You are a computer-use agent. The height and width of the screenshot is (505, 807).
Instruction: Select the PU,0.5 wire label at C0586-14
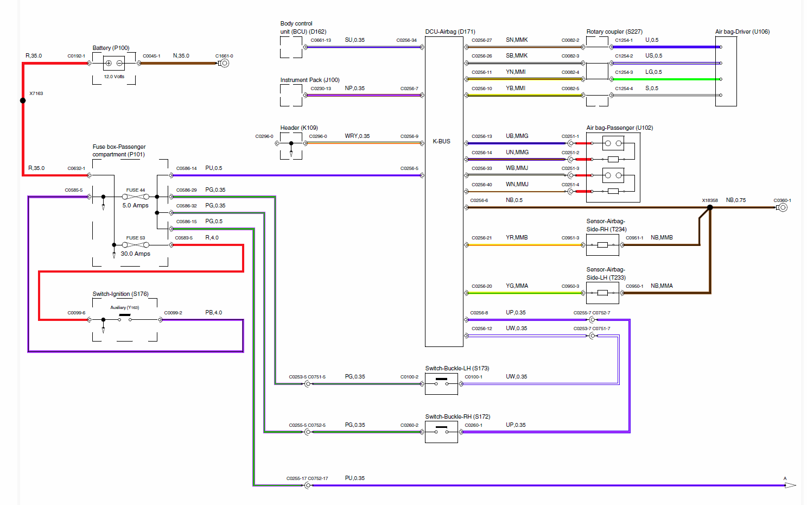pos(214,168)
